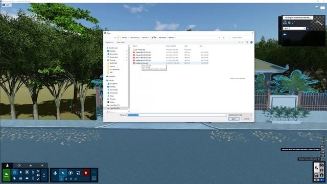Click the Place object tool icon

click(55, 173)
